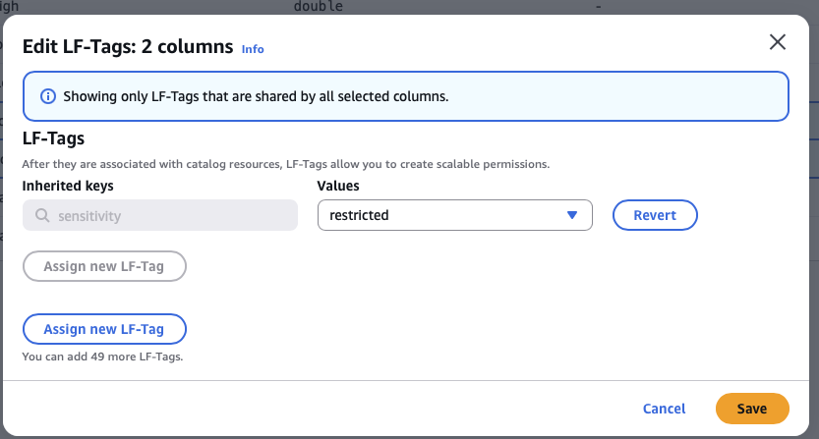Click the blue Assign new LF-Tag button
Viewport: 819px width, 439px height.
click(x=104, y=329)
